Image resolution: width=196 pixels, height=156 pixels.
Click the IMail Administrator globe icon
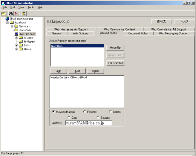tap(7, 19)
